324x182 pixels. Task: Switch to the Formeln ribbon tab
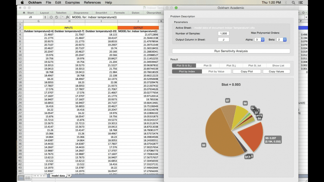point(119,13)
